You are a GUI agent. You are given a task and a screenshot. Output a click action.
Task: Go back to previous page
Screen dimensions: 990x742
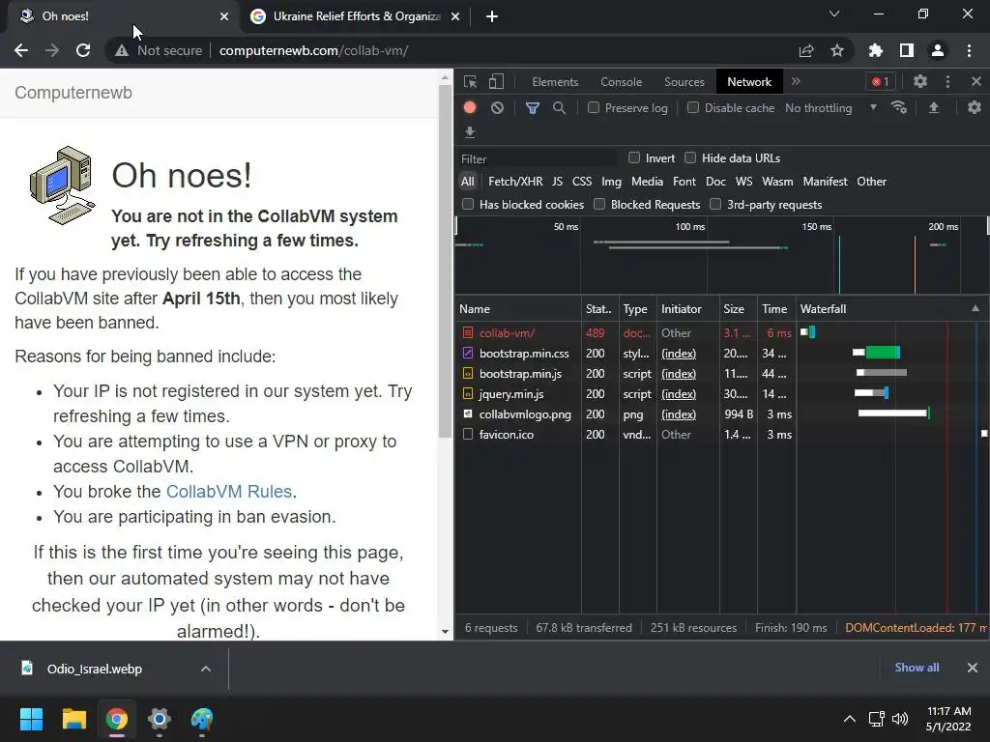pos(21,50)
